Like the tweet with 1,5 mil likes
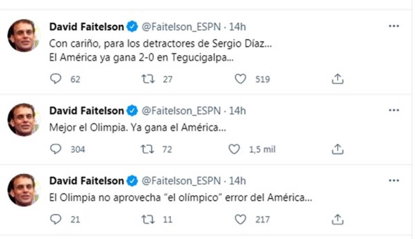The image size is (415, 239). coord(234,149)
